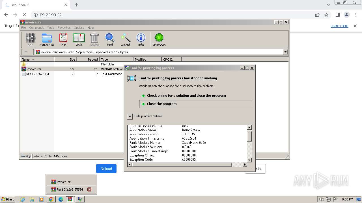The image size is (362, 203).
Task: Sort by Type column header
Action: click(116, 59)
